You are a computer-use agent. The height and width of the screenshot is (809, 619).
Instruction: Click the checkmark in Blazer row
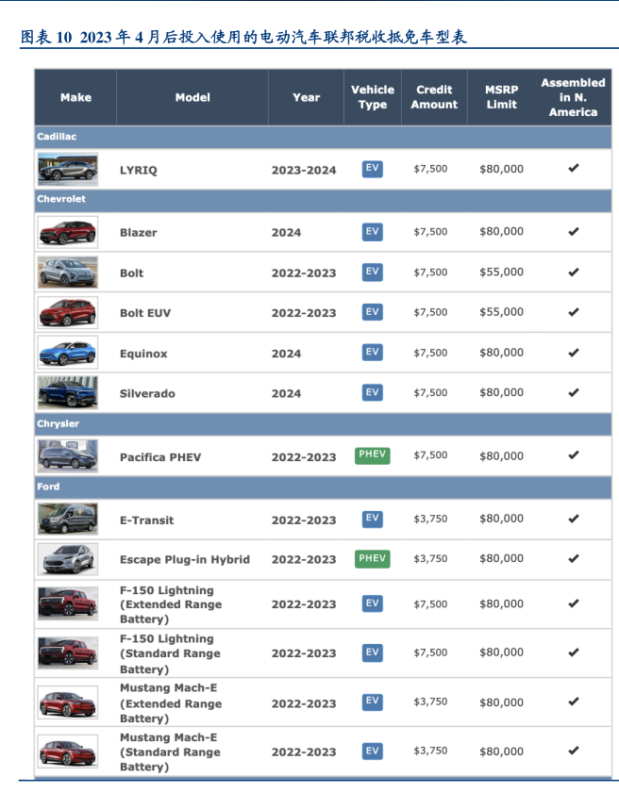pos(574,232)
